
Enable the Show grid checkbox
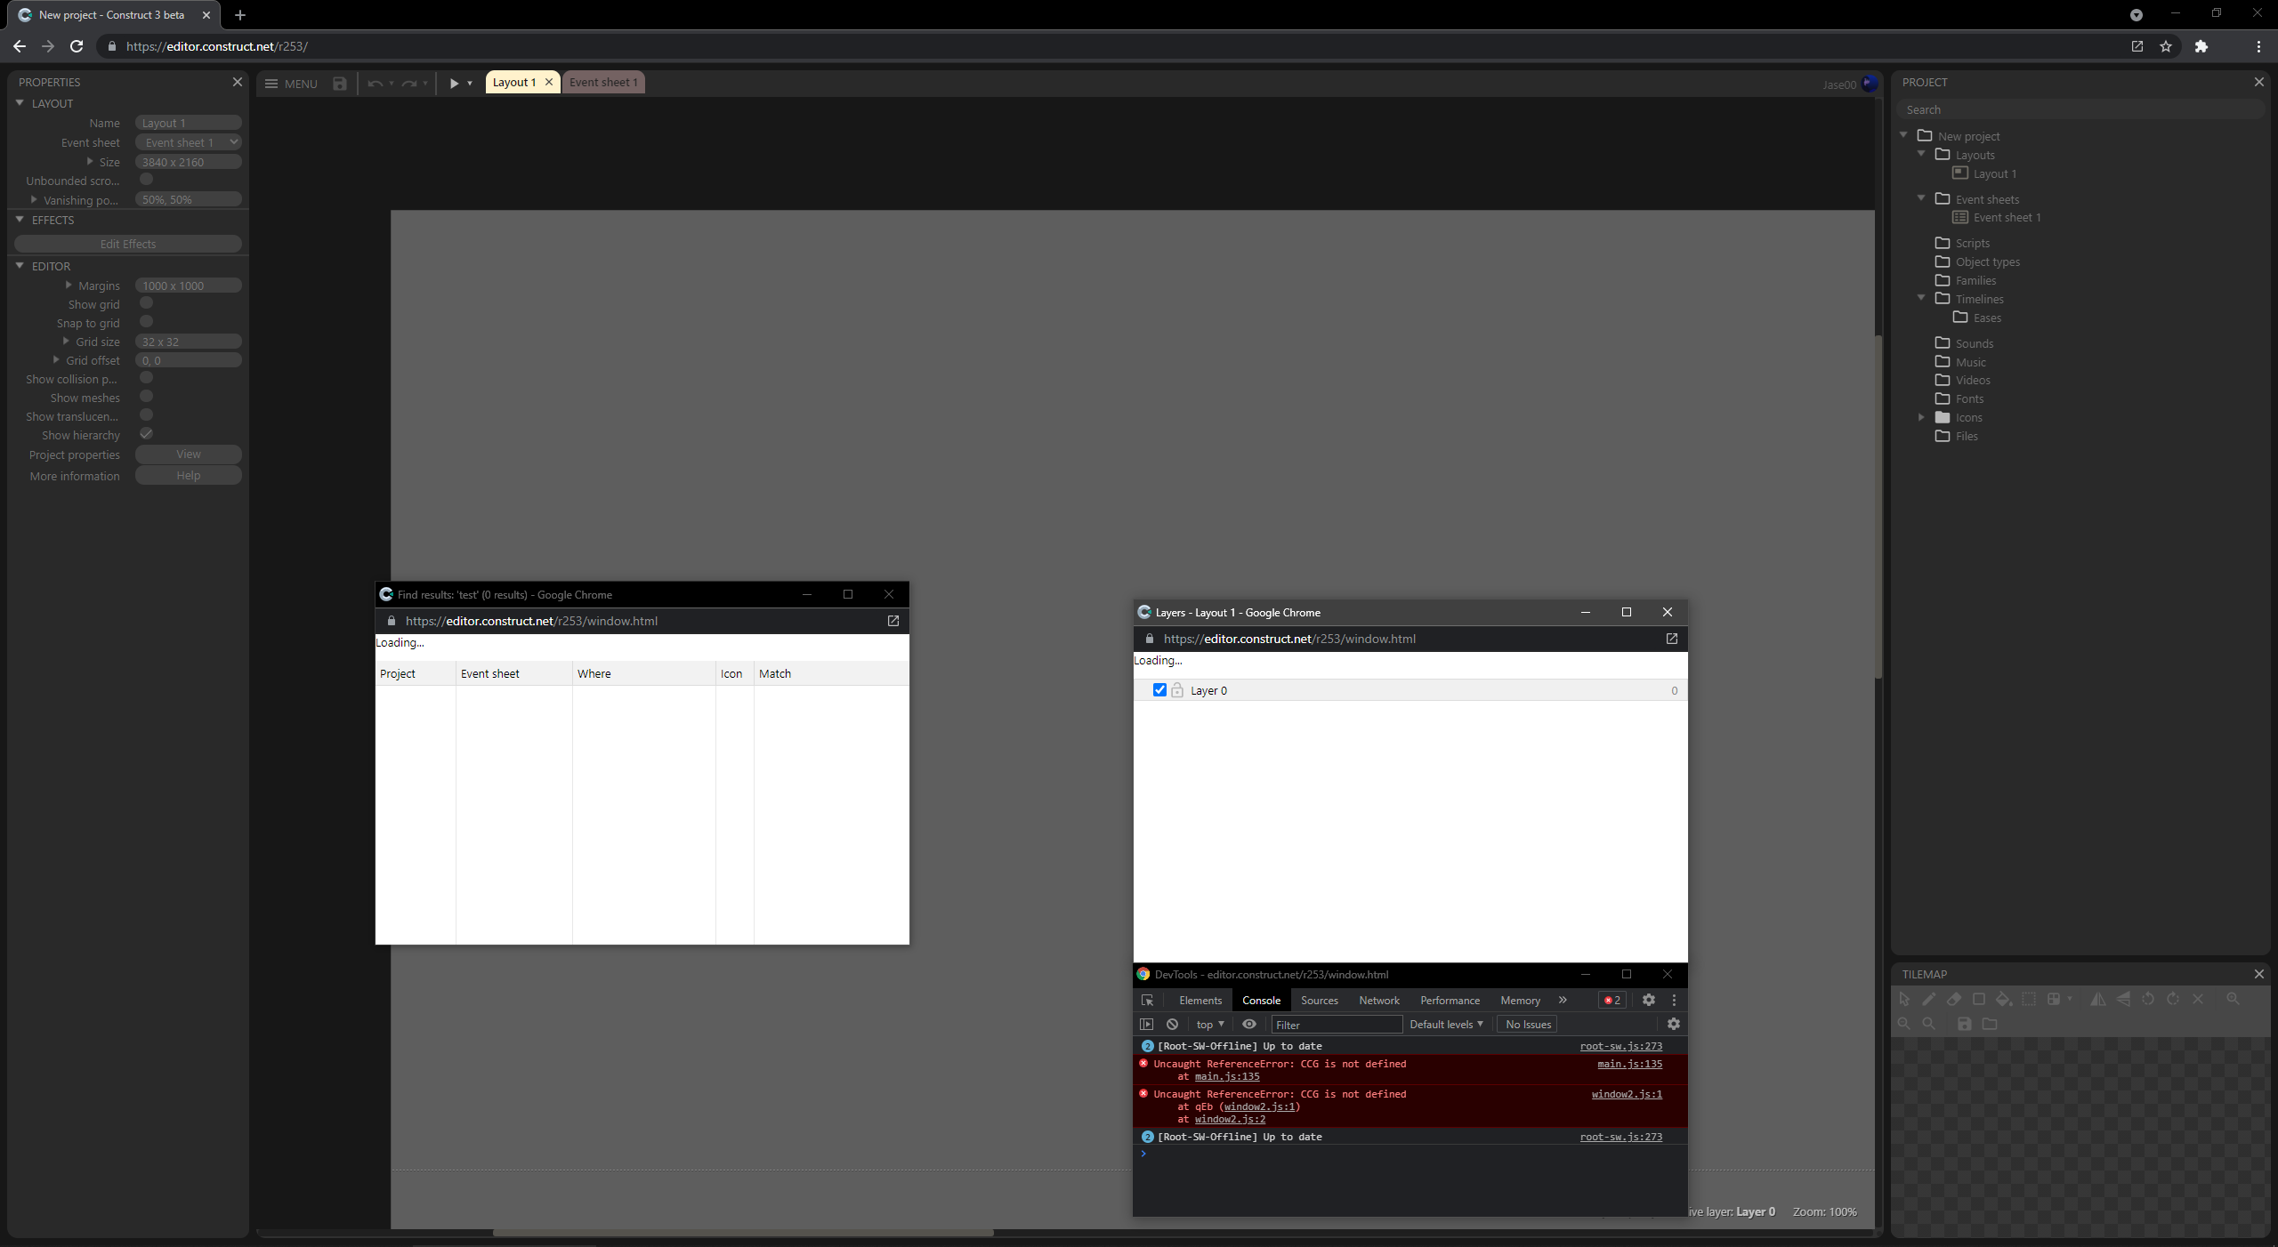(147, 303)
